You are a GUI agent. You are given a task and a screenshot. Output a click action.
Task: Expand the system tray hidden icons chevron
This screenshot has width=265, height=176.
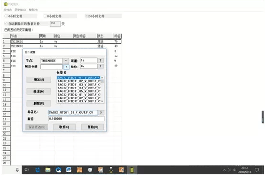(x=224, y=170)
